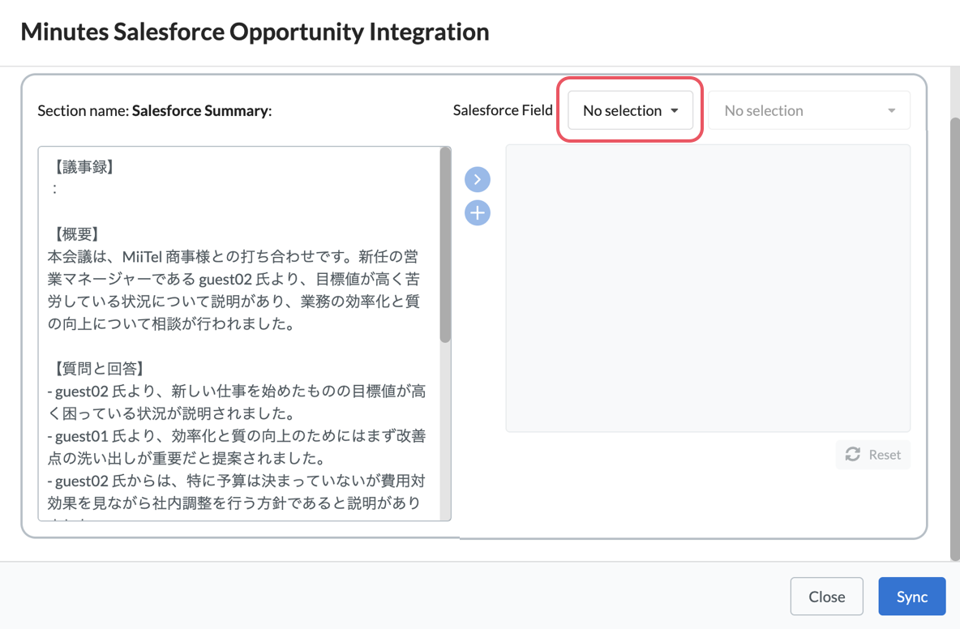This screenshot has width=960, height=629.
Task: Click the minutes text box scrollbar
Action: pos(445,245)
